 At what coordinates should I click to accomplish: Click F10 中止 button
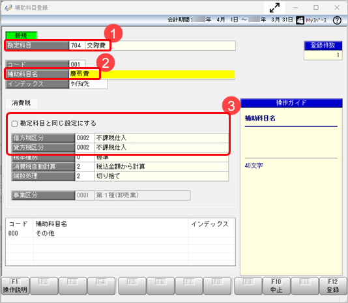point(276,286)
